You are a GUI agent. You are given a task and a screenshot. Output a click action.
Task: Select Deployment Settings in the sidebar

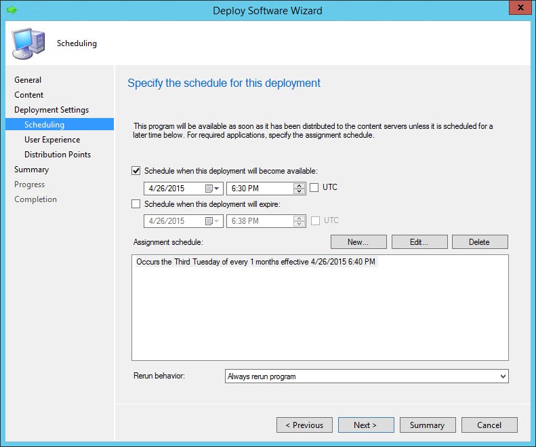[51, 110]
